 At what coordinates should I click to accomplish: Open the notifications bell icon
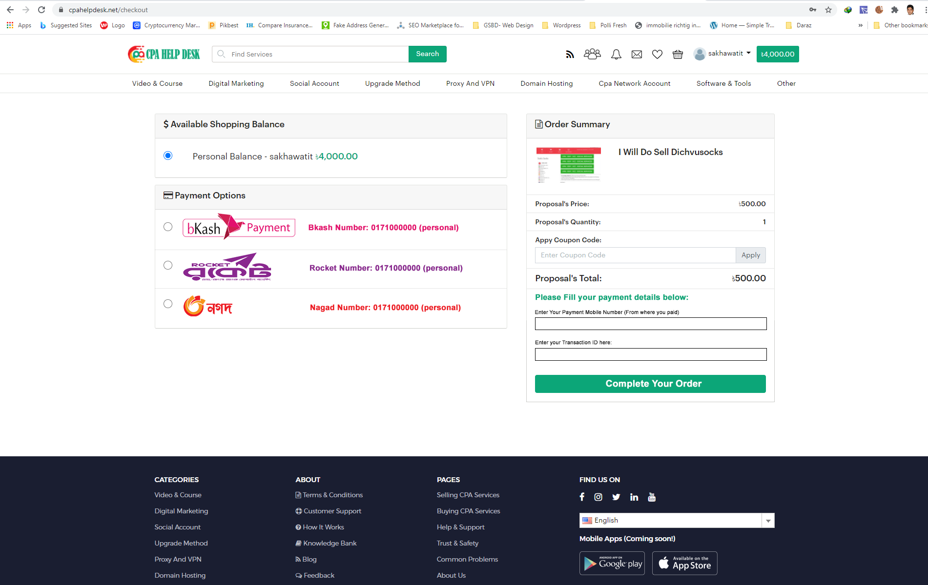616,54
